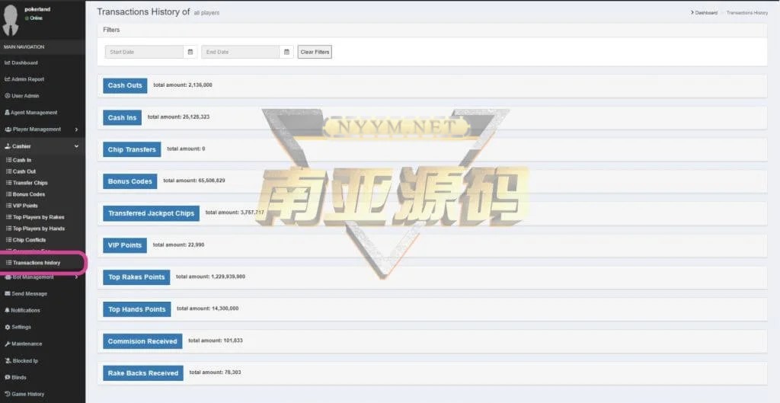Go to Dashboard via breadcrumb link
The image size is (780, 403).
706,13
